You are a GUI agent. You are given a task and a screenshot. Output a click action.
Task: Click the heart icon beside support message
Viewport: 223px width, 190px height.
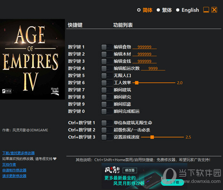click(55, 159)
